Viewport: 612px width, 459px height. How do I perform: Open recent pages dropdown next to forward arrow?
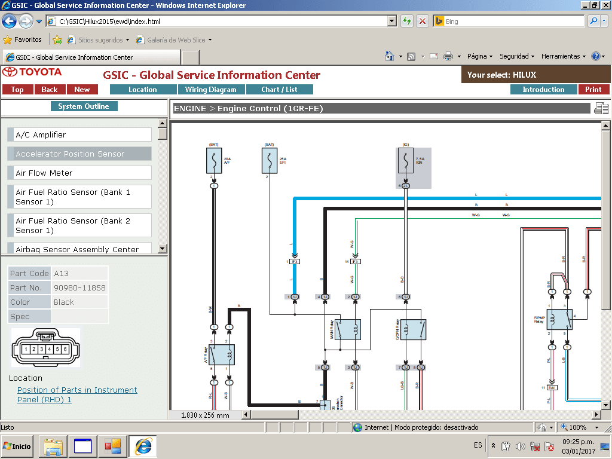click(39, 22)
